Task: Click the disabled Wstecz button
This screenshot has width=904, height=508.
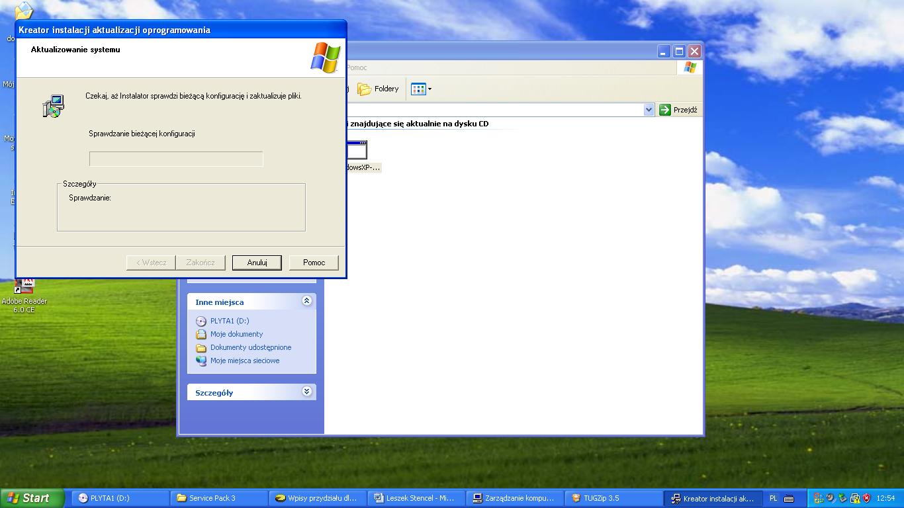Action: [x=151, y=263]
